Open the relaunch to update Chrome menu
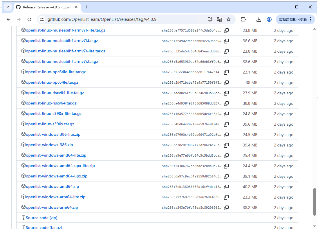 pos(295,19)
